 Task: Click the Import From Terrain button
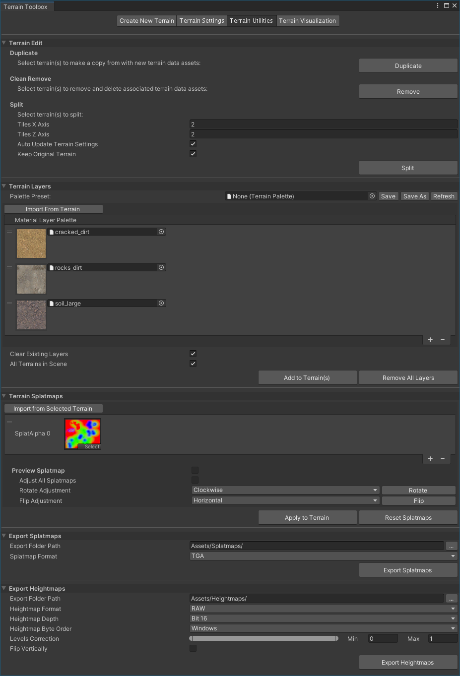click(53, 209)
